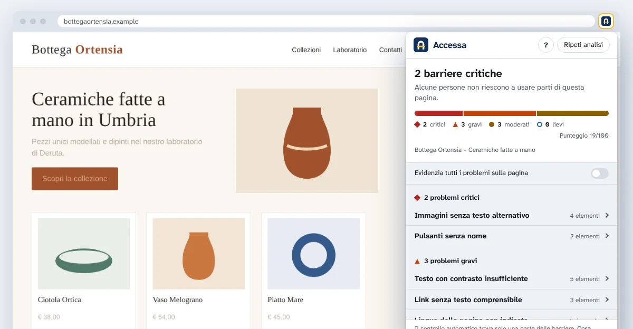Click the triangle icon of "3 problemi gravi" heading
Image resolution: width=633 pixels, height=329 pixels.
[x=417, y=261]
